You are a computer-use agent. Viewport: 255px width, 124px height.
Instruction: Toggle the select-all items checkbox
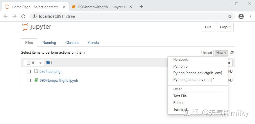pos(28,63)
